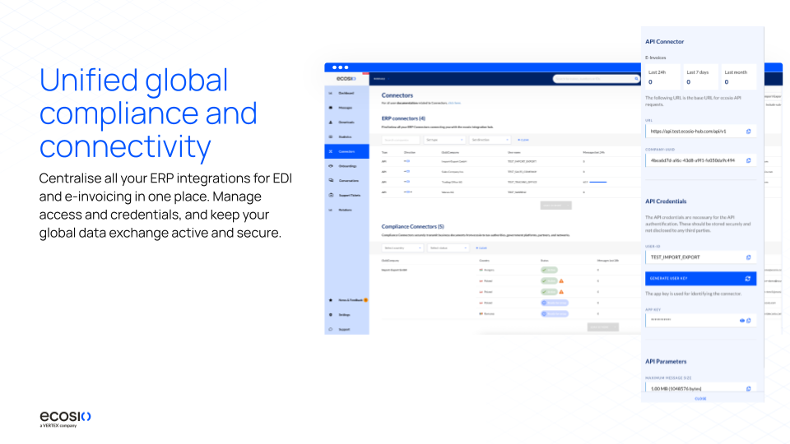Click 'Trading Office AG' company cell
790x444 pixels.
pos(452,182)
